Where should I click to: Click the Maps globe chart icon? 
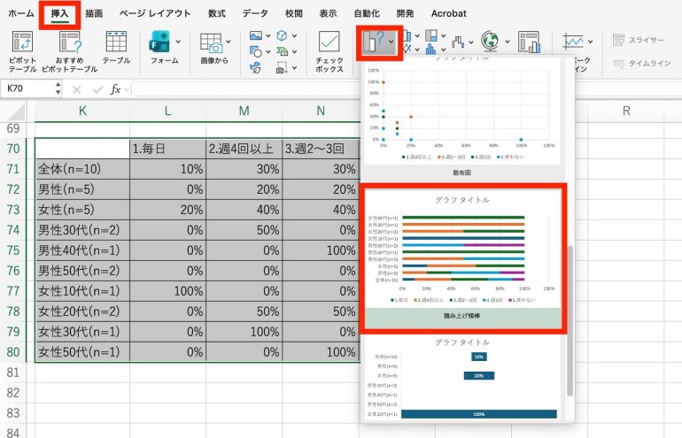[x=490, y=41]
